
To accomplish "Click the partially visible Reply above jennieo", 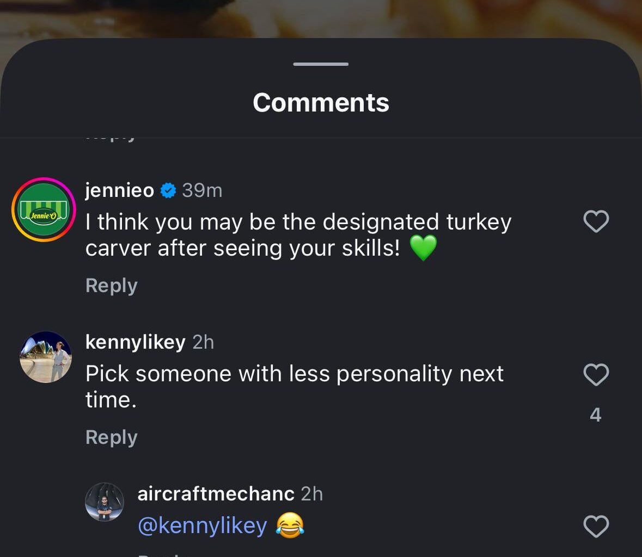I will coord(111,134).
